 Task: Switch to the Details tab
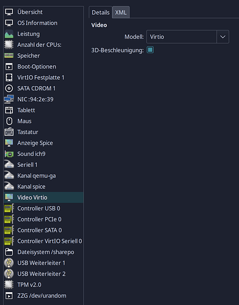coord(100,12)
